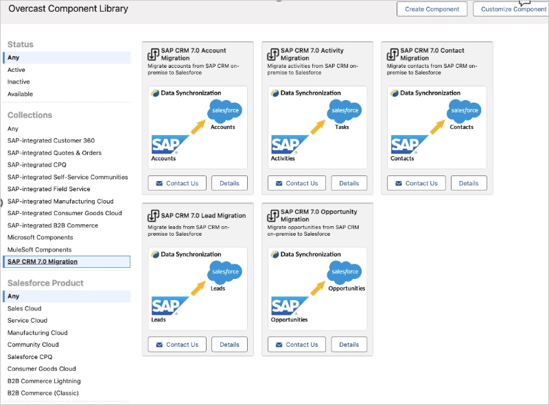Click the Customize Component button
Screen dimensions: 549x405
tap(511, 9)
